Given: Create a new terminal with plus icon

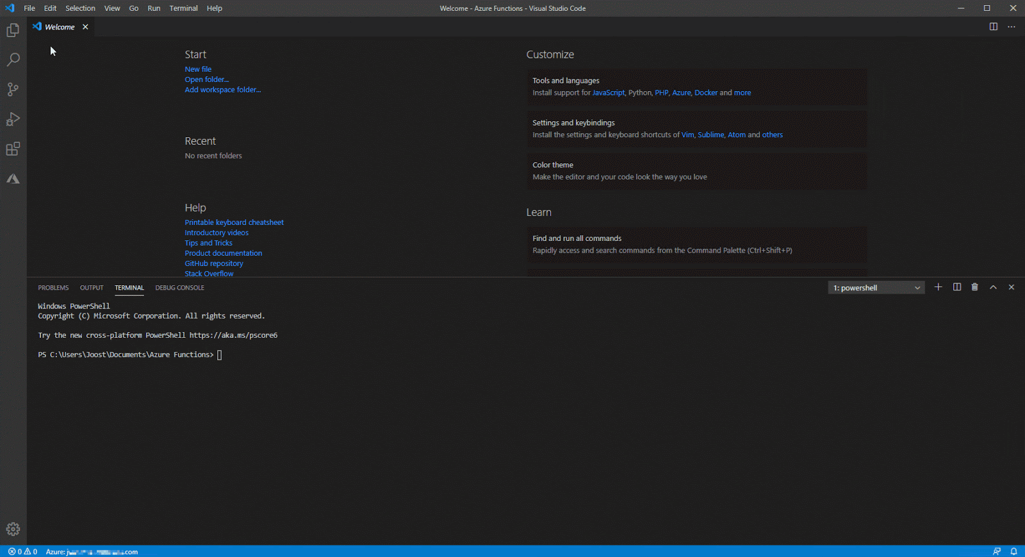Looking at the screenshot, I should (x=939, y=287).
